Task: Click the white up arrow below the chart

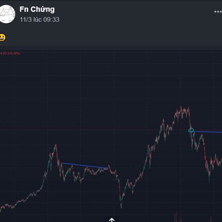Action: click(x=112, y=220)
